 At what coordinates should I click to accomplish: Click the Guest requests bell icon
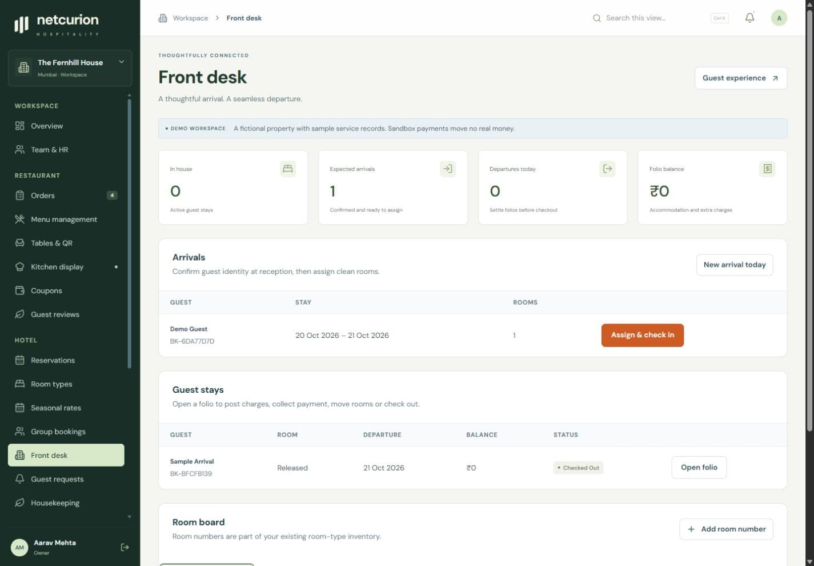tap(20, 479)
